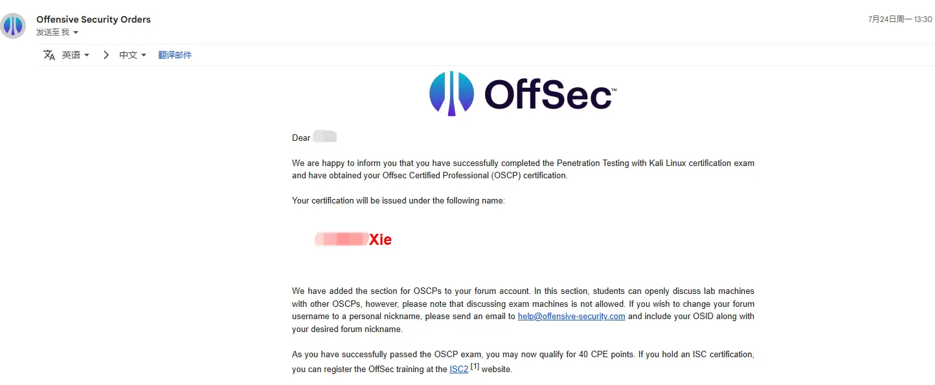Click the [1] footnote reference
This screenshot has width=935, height=385.
475,367
